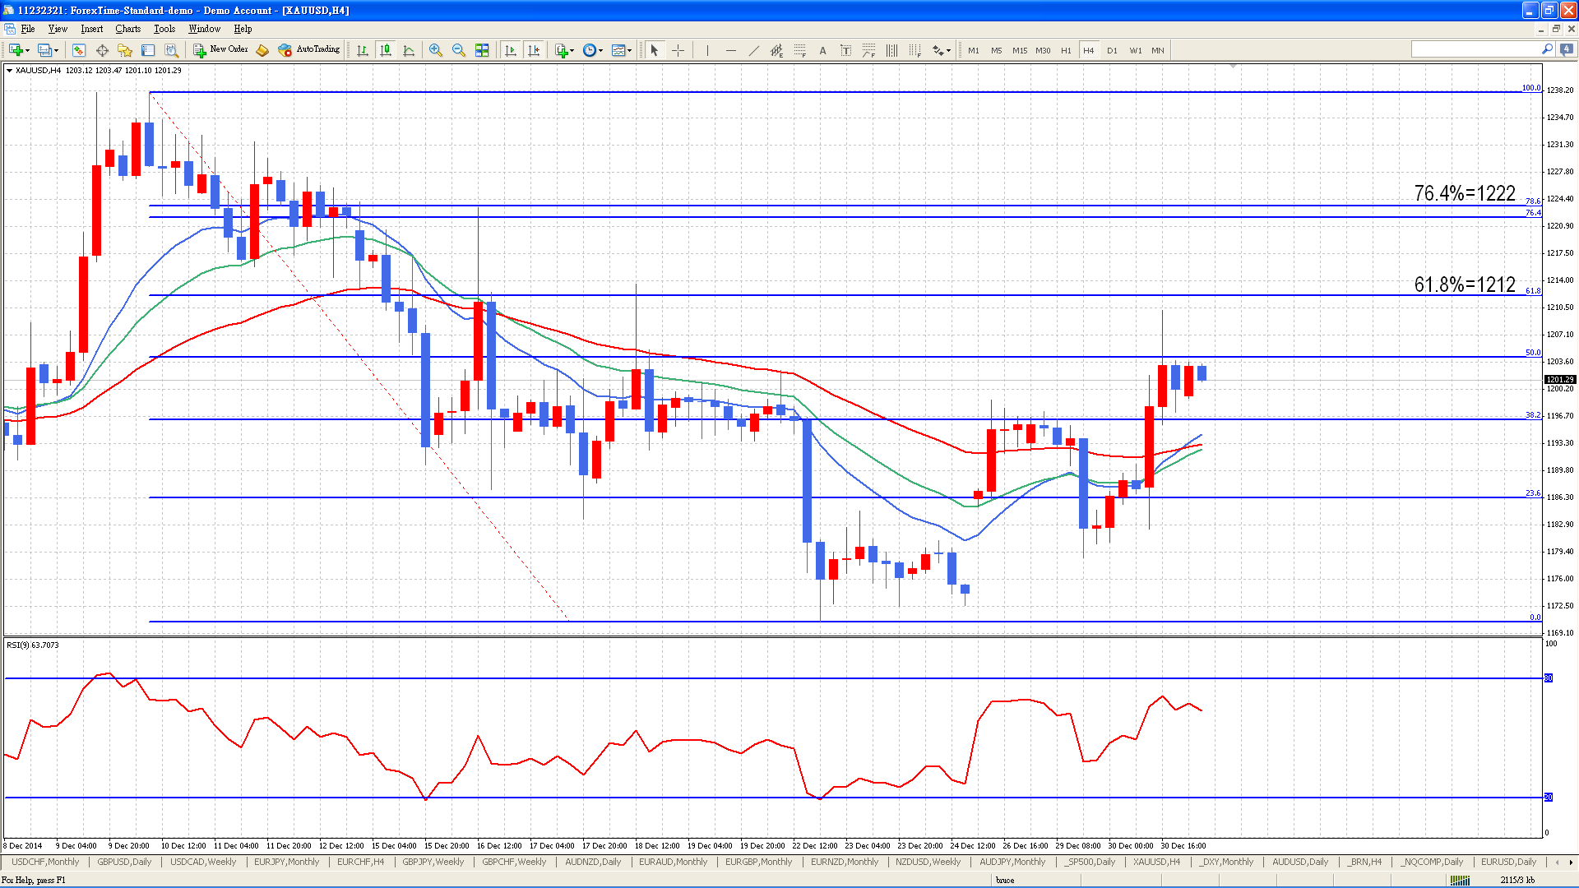Select the Cycle Lines tool
This screenshot has width=1579, height=888.
891,50
